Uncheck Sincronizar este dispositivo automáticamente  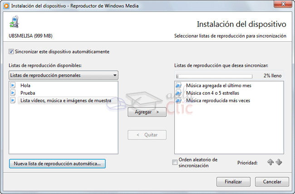point(11,52)
